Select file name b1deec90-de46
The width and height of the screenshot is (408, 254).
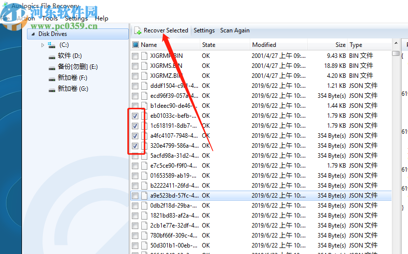point(173,106)
